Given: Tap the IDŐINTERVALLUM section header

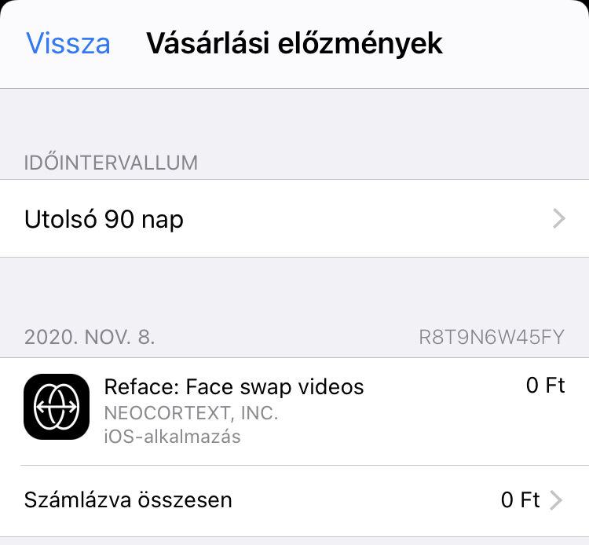Looking at the screenshot, I should (x=111, y=163).
